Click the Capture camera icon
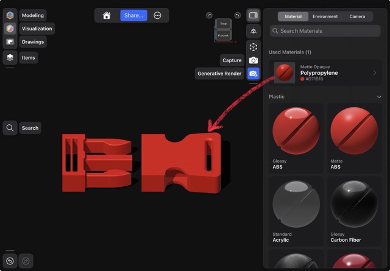 point(253,60)
